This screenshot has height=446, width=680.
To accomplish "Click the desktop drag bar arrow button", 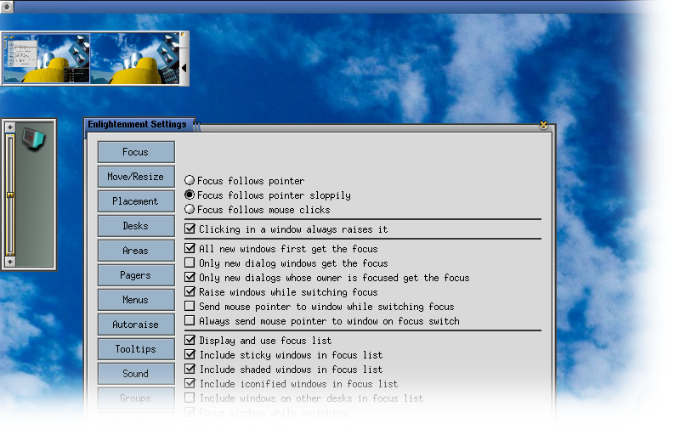I will point(7,6).
